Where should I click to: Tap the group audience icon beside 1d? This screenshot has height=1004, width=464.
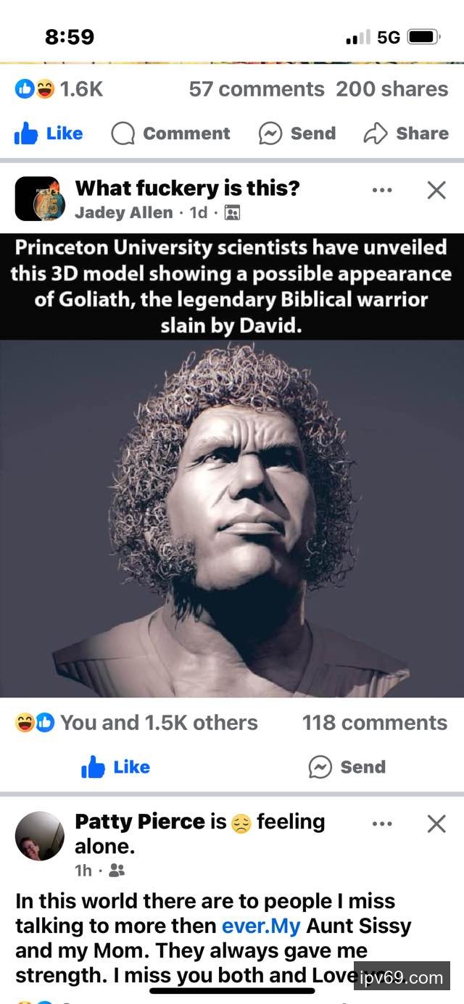pyautogui.click(x=233, y=212)
